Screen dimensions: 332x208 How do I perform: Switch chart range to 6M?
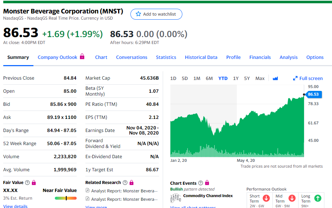click(x=209, y=78)
